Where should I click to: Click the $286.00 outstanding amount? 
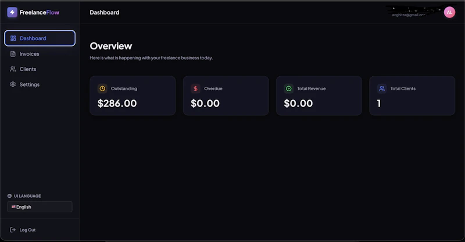pos(117,104)
